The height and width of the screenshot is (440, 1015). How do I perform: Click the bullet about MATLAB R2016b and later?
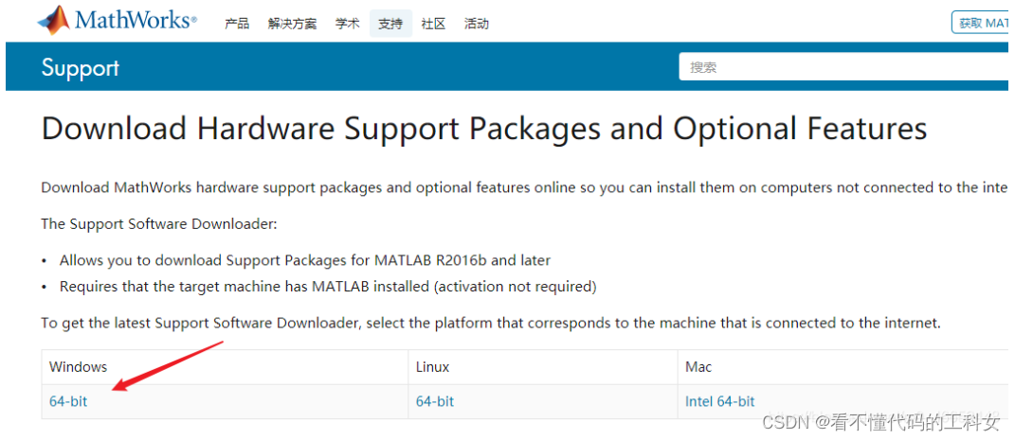pyautogui.click(x=305, y=261)
